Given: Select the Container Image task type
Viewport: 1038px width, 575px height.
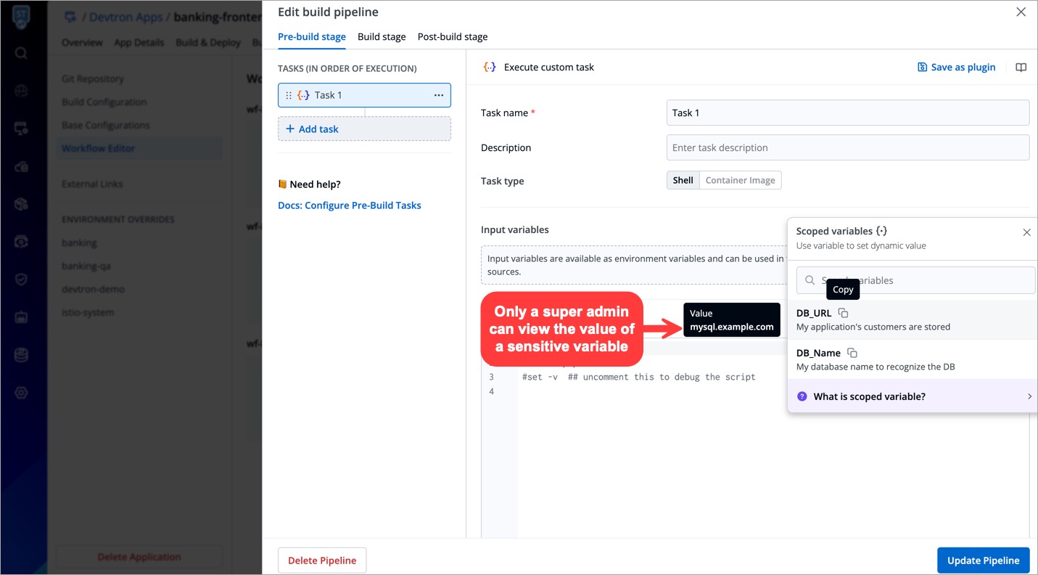Looking at the screenshot, I should tap(740, 180).
